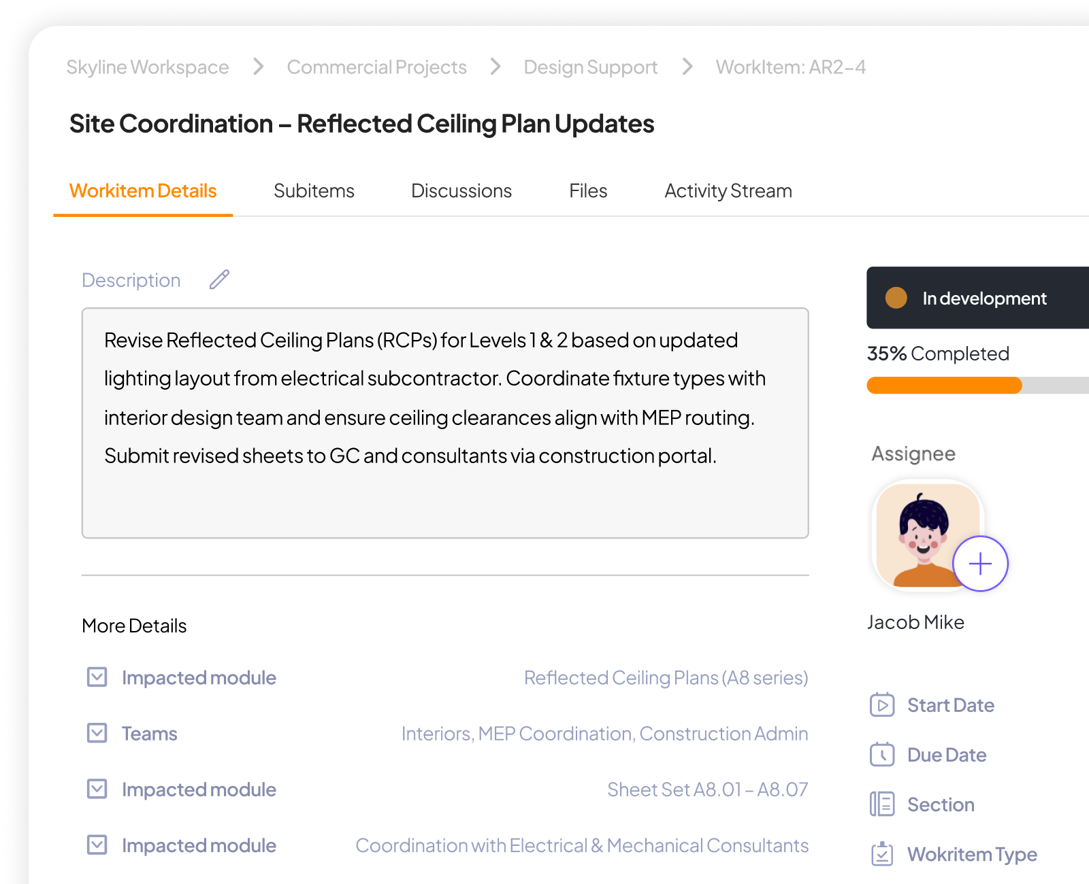The height and width of the screenshot is (884, 1089).
Task: Toggle checkbox for Sheet Set A8.01 module
Action: tap(97, 789)
